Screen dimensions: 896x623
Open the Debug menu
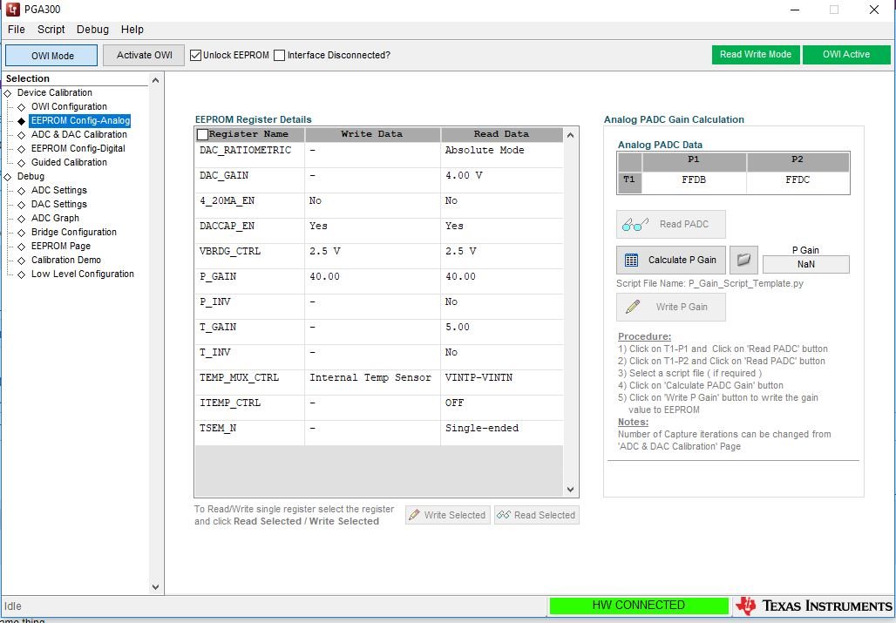92,30
